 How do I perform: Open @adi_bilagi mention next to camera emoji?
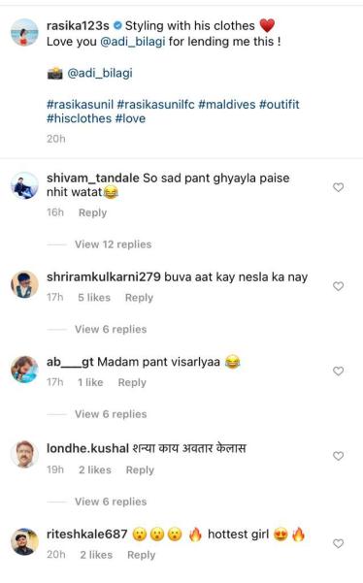[x=100, y=73]
